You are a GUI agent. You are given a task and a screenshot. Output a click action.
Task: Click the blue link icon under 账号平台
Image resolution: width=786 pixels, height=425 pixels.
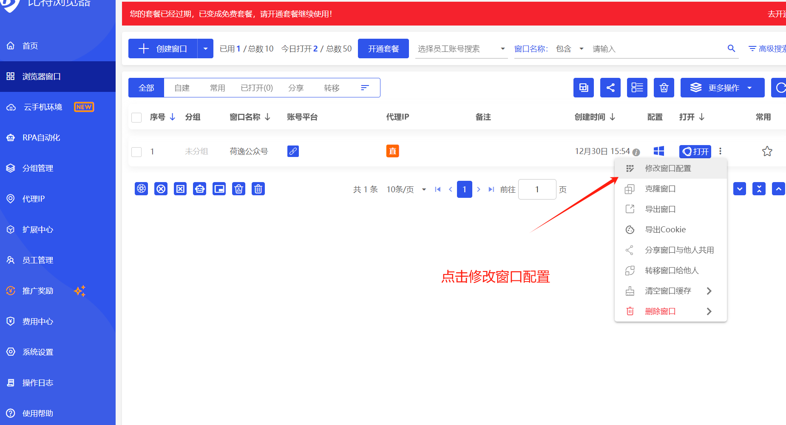(x=293, y=151)
